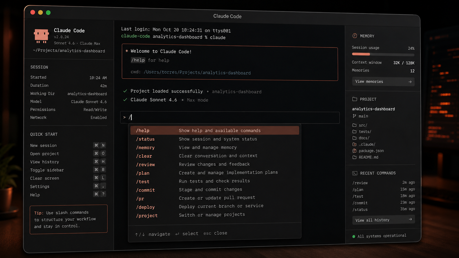Choose /review in the slash command menu
The height and width of the screenshot is (258, 459).
pos(215,165)
